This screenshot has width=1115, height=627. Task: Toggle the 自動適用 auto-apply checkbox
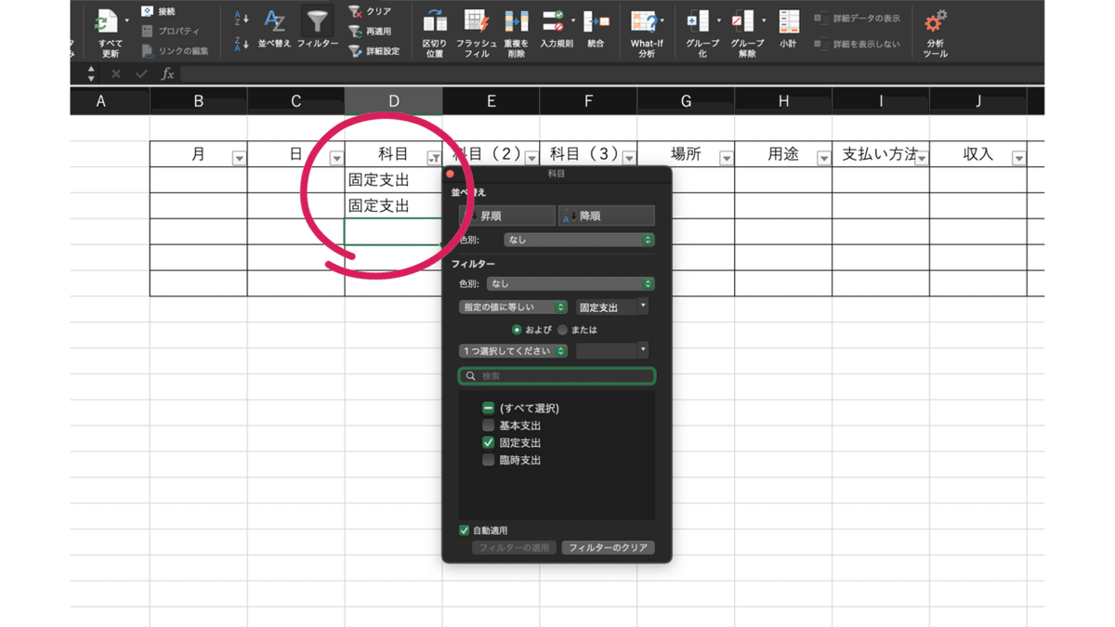pyautogui.click(x=464, y=530)
